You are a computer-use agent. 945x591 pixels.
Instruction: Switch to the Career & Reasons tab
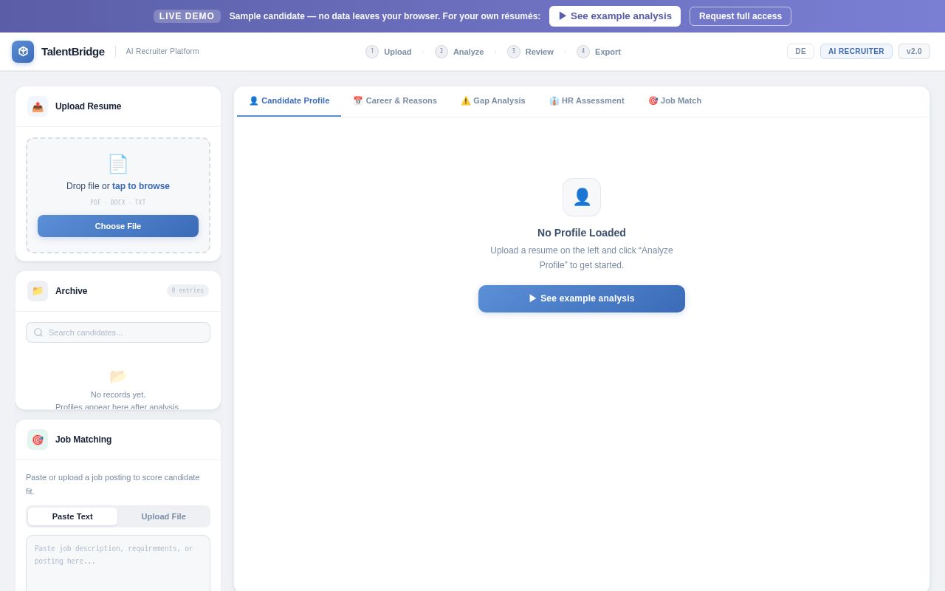[395, 101]
